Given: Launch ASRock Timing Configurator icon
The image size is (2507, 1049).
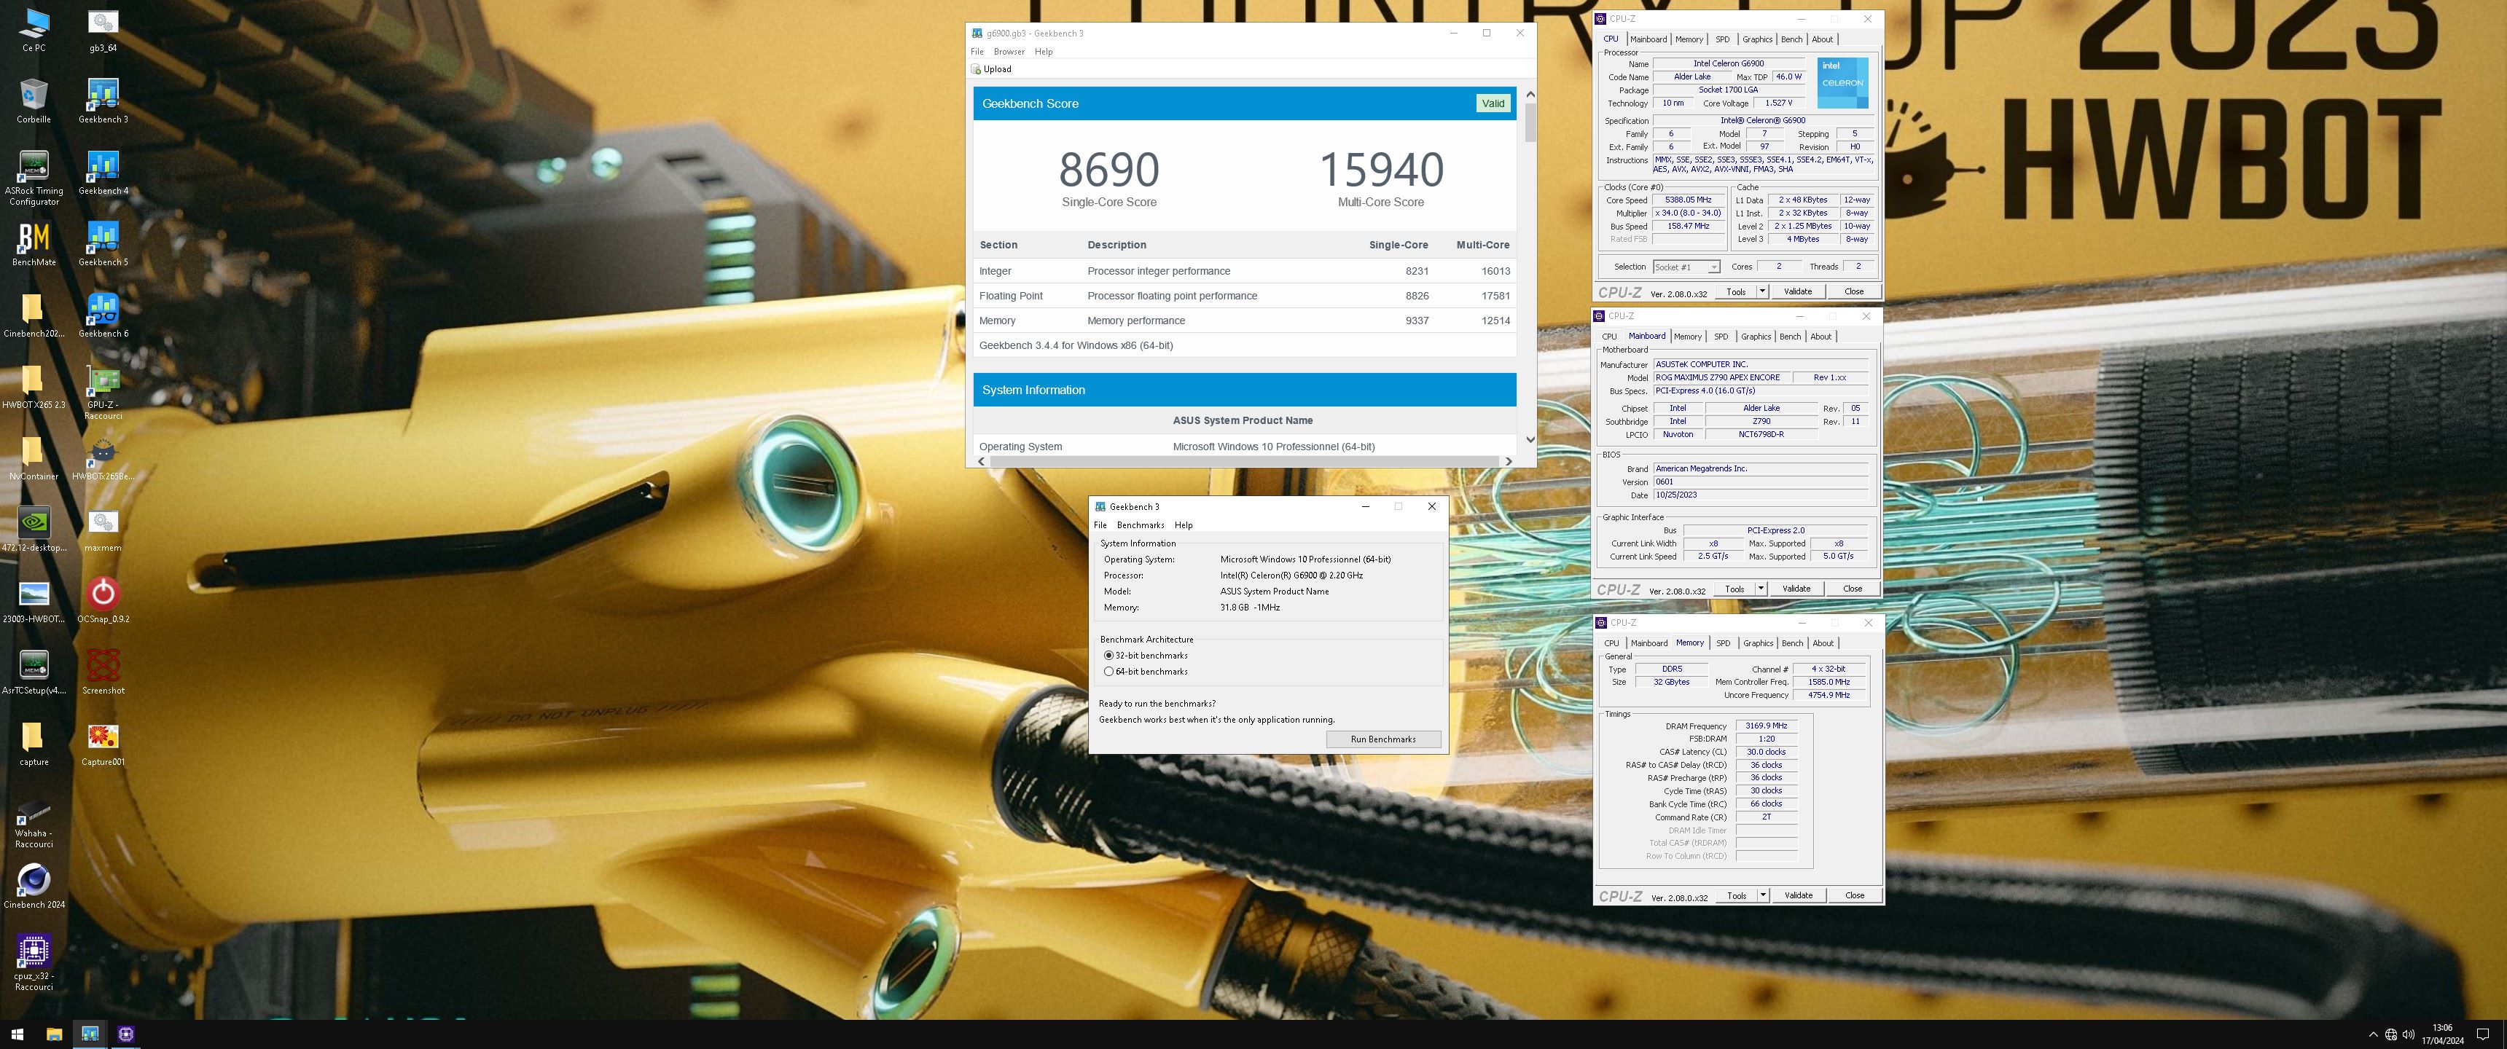Looking at the screenshot, I should (34, 178).
